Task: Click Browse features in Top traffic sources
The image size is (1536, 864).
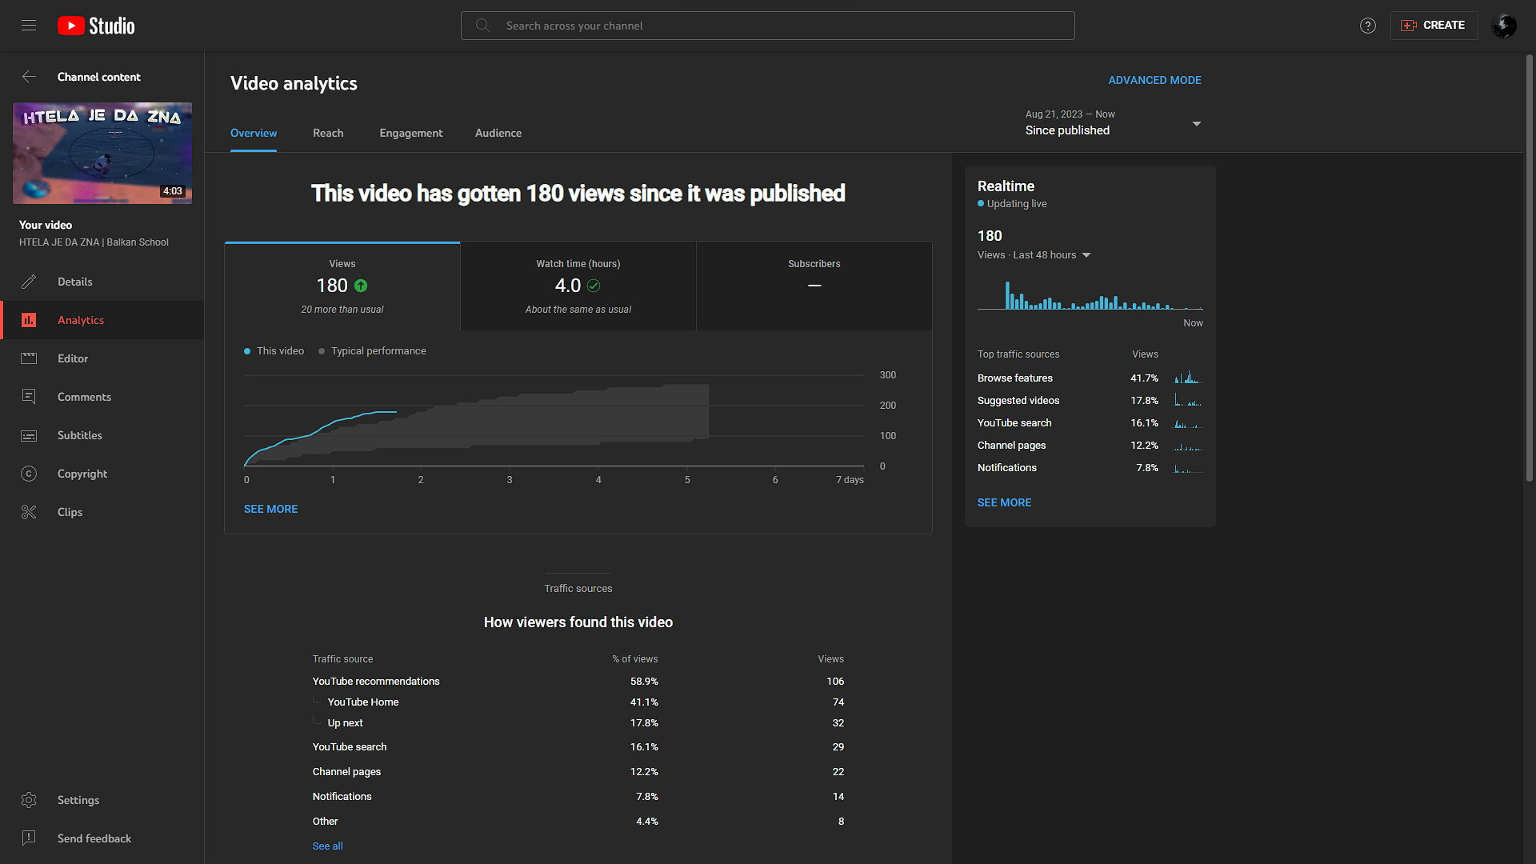Action: pyautogui.click(x=1014, y=378)
